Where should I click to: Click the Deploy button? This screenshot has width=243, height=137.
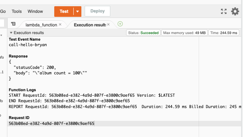97,11
